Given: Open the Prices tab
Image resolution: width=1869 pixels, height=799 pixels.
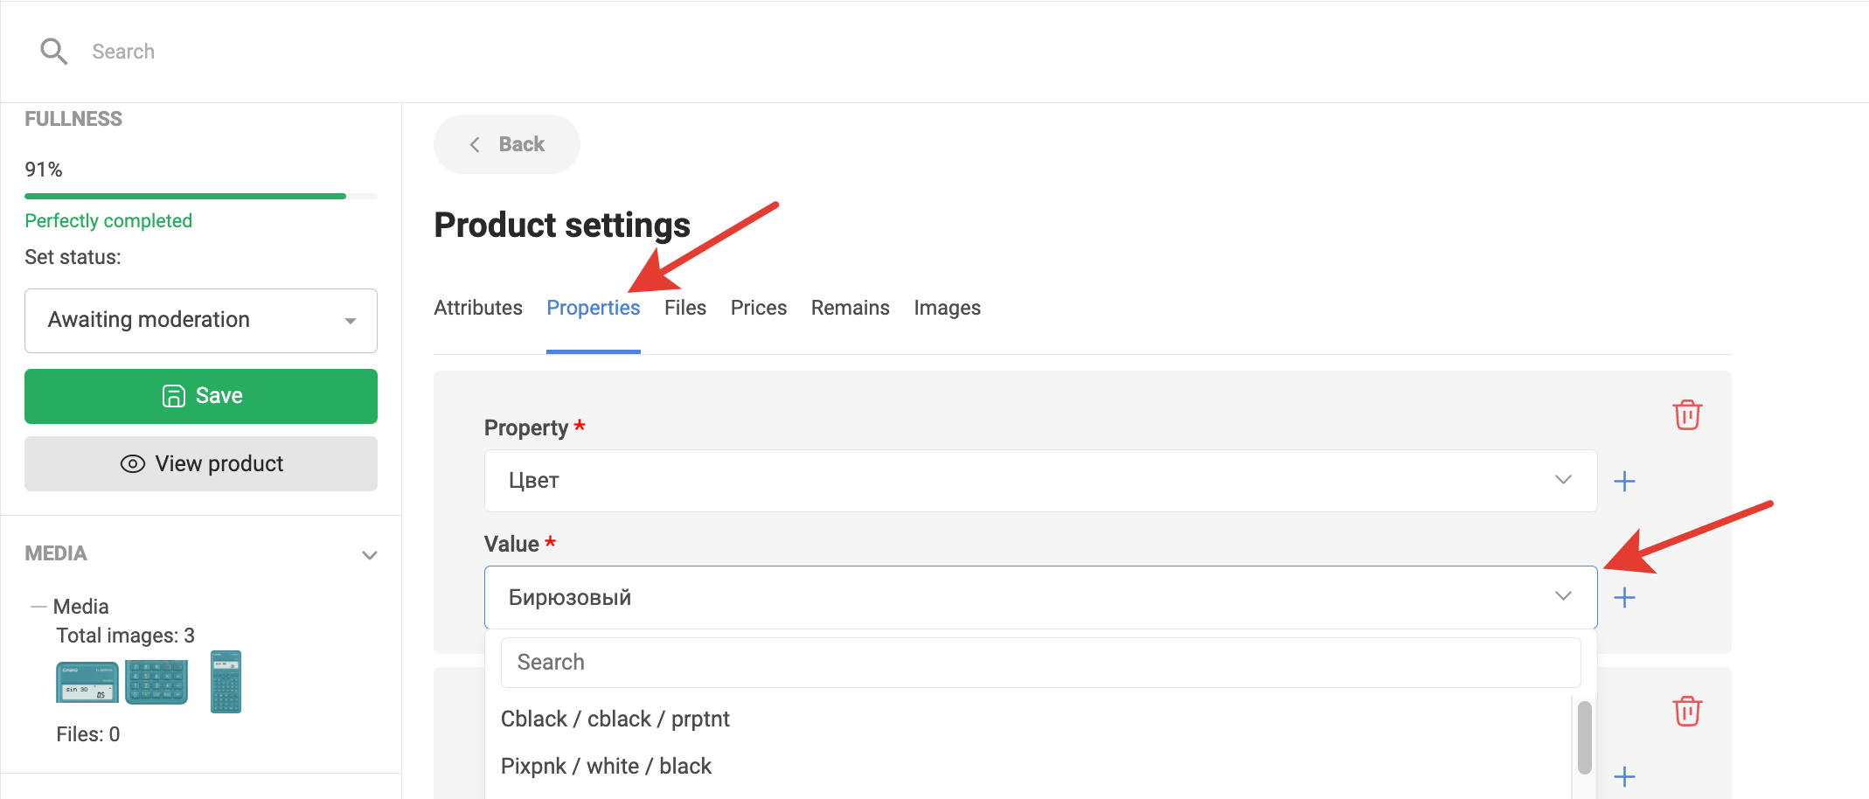Looking at the screenshot, I should tap(759, 309).
